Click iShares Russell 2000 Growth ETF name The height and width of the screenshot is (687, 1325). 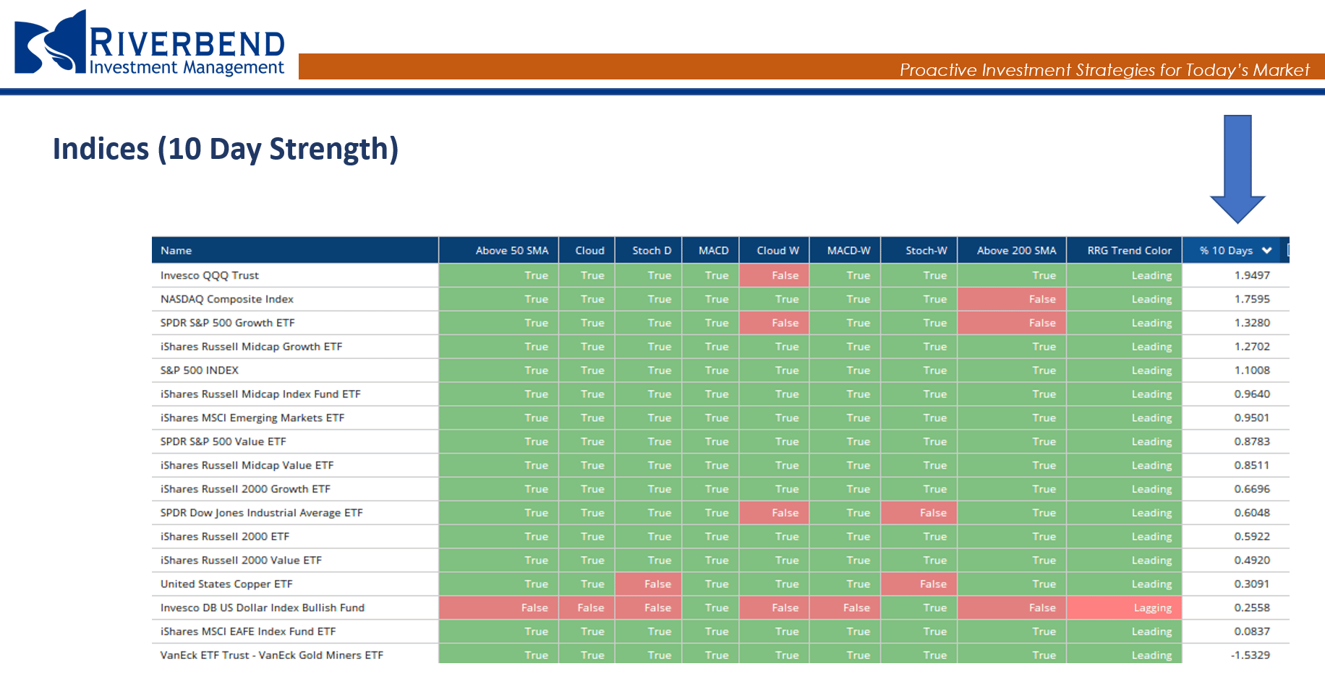click(x=245, y=489)
